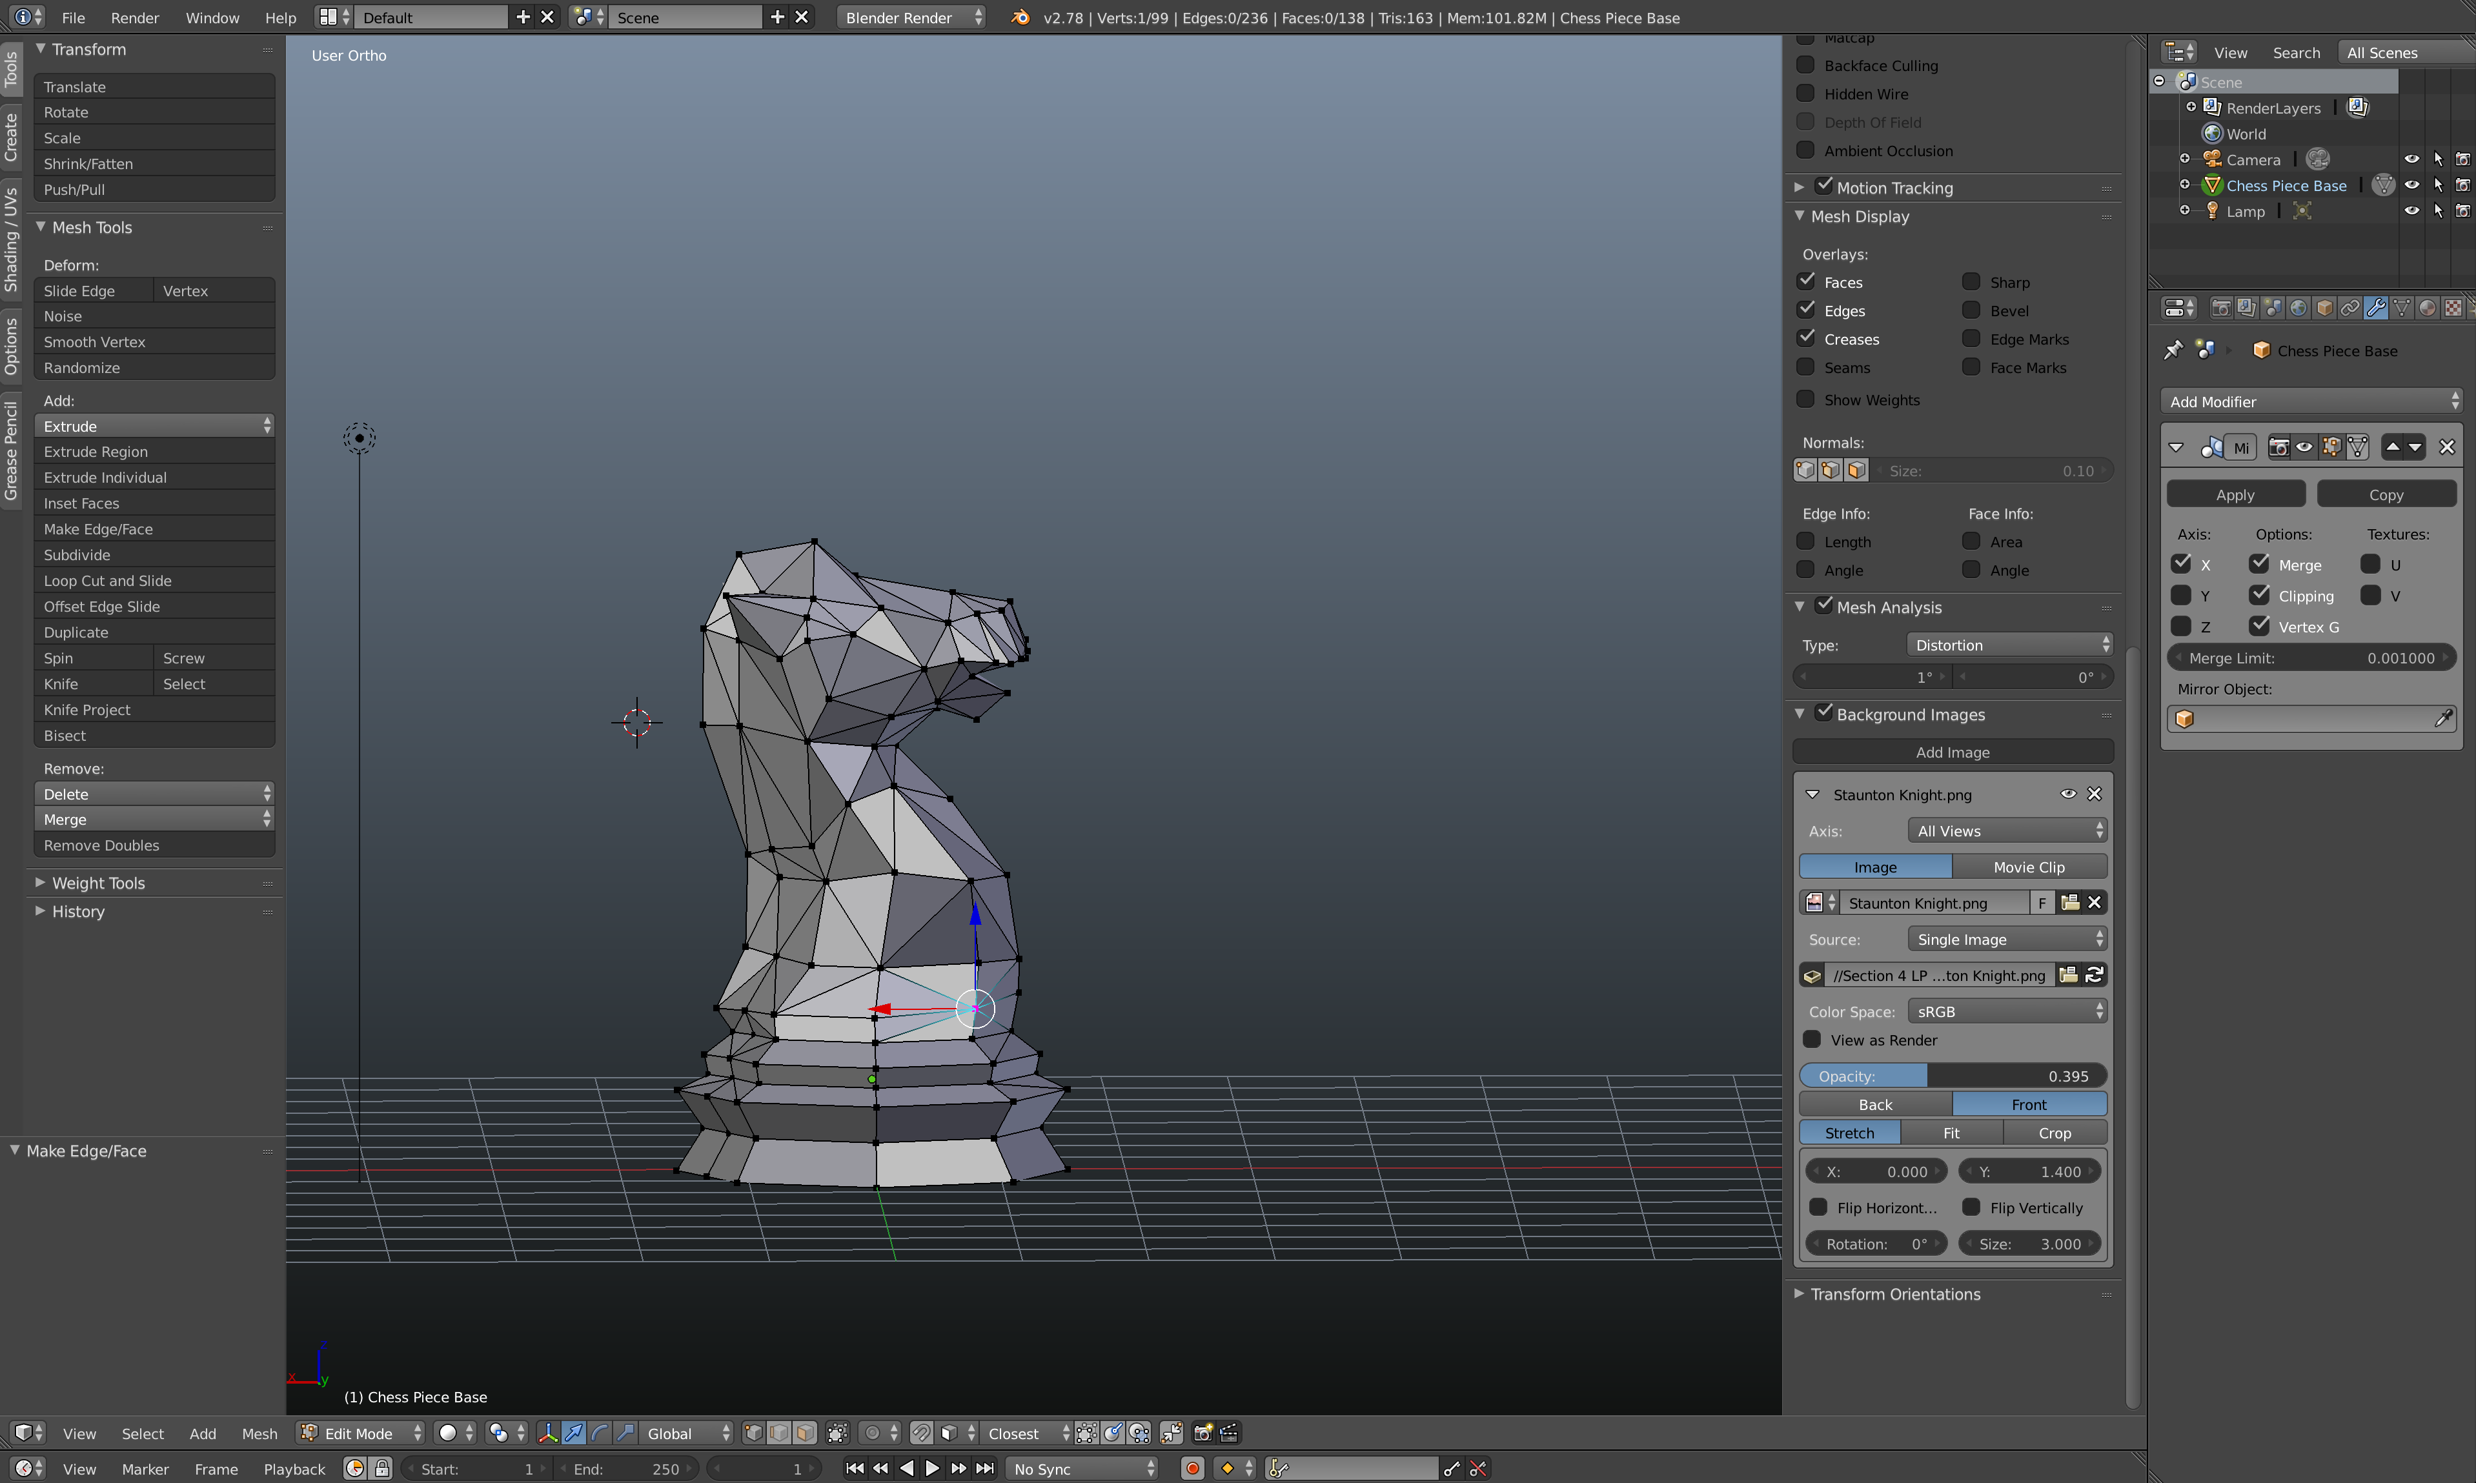The width and height of the screenshot is (2476, 1483).
Task: Open the Closest snap target dropdown
Action: [x=1028, y=1433]
